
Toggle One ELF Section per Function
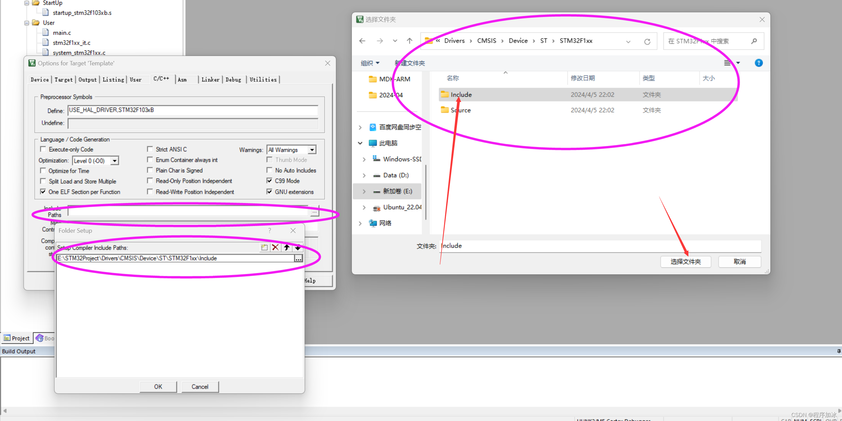43,192
